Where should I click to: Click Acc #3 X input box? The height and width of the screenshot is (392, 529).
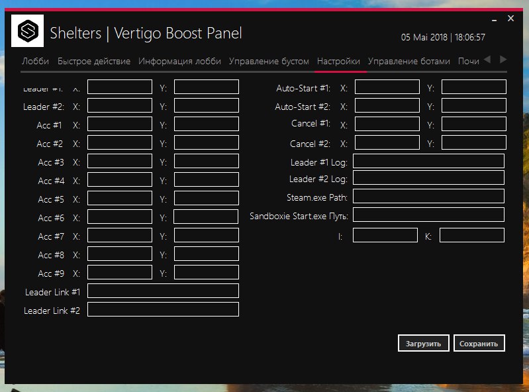(120, 162)
